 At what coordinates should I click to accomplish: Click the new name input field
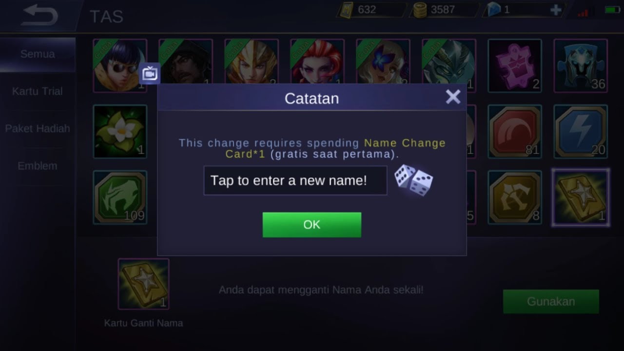tap(295, 180)
